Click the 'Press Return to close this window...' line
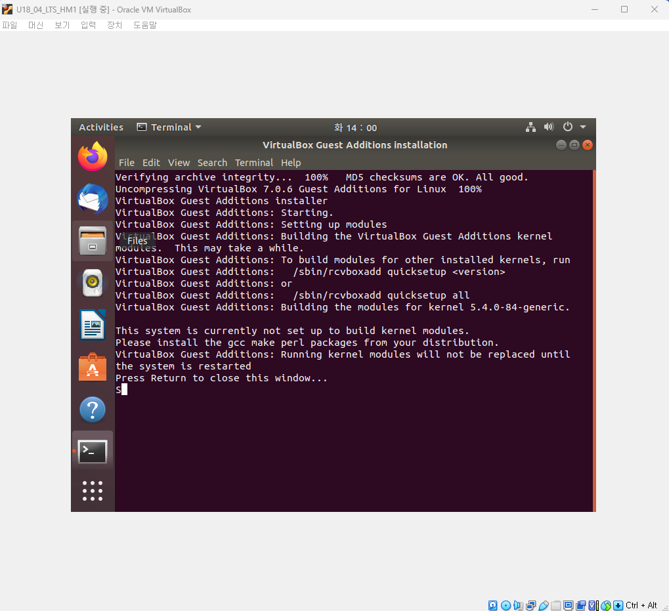Viewport: 669px width, 611px height. (x=221, y=378)
